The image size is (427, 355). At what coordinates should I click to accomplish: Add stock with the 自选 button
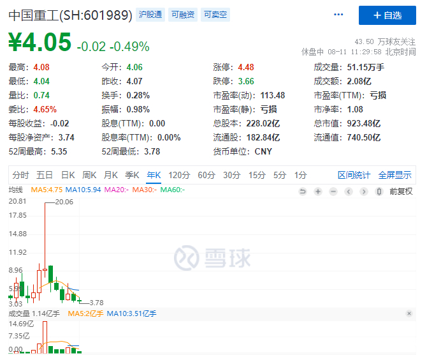[387, 15]
